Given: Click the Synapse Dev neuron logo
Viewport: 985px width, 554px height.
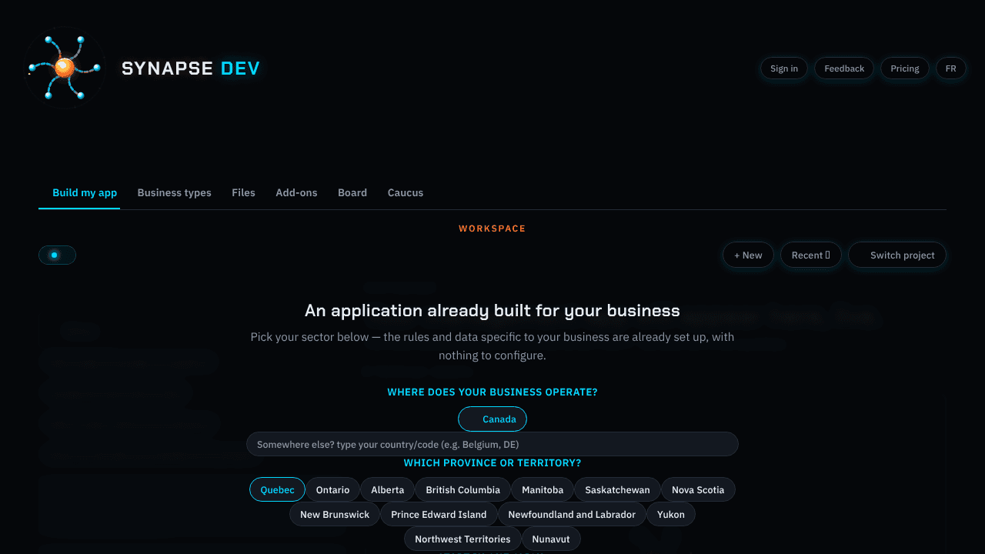Looking at the screenshot, I should coord(65,68).
